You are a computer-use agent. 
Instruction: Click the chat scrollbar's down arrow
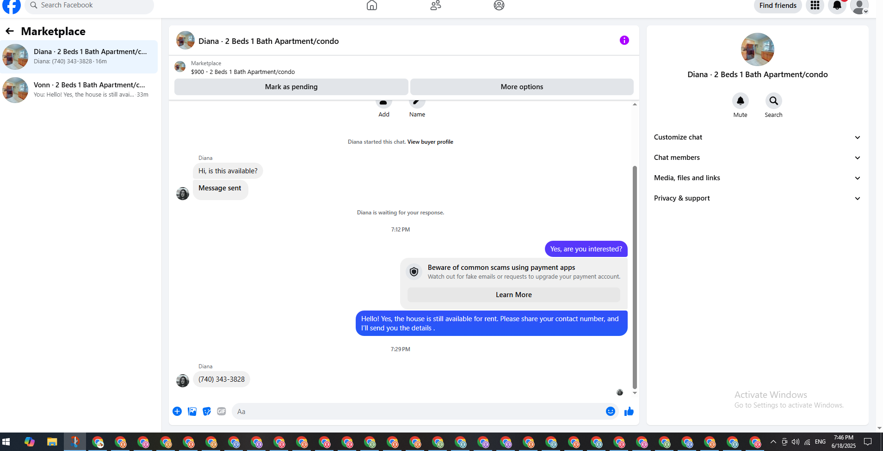pos(635,393)
